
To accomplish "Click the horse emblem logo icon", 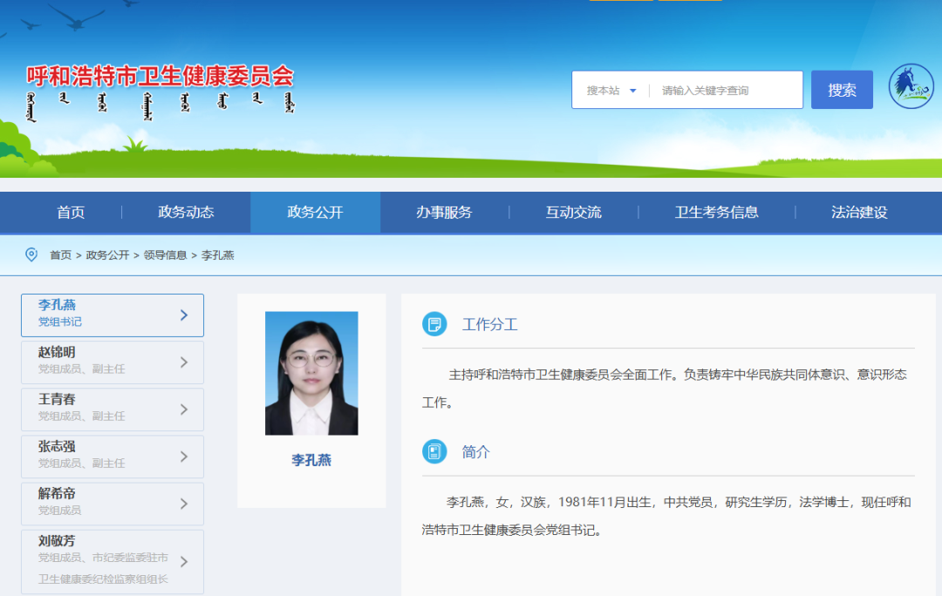I will [x=911, y=86].
